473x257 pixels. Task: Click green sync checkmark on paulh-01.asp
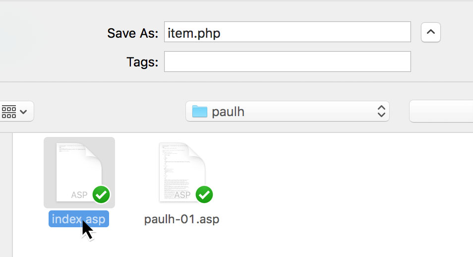(204, 194)
